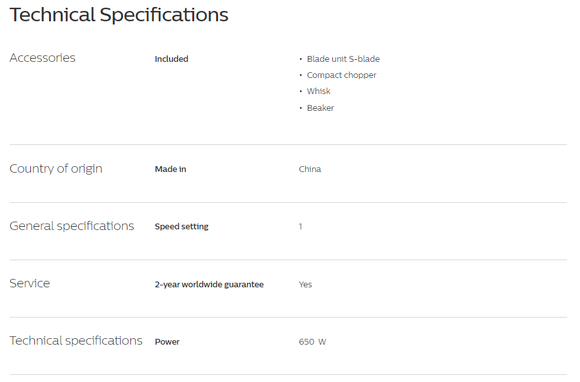Image resolution: width=580 pixels, height=382 pixels.
Task: Select the Yes guarantee value
Action: point(305,285)
